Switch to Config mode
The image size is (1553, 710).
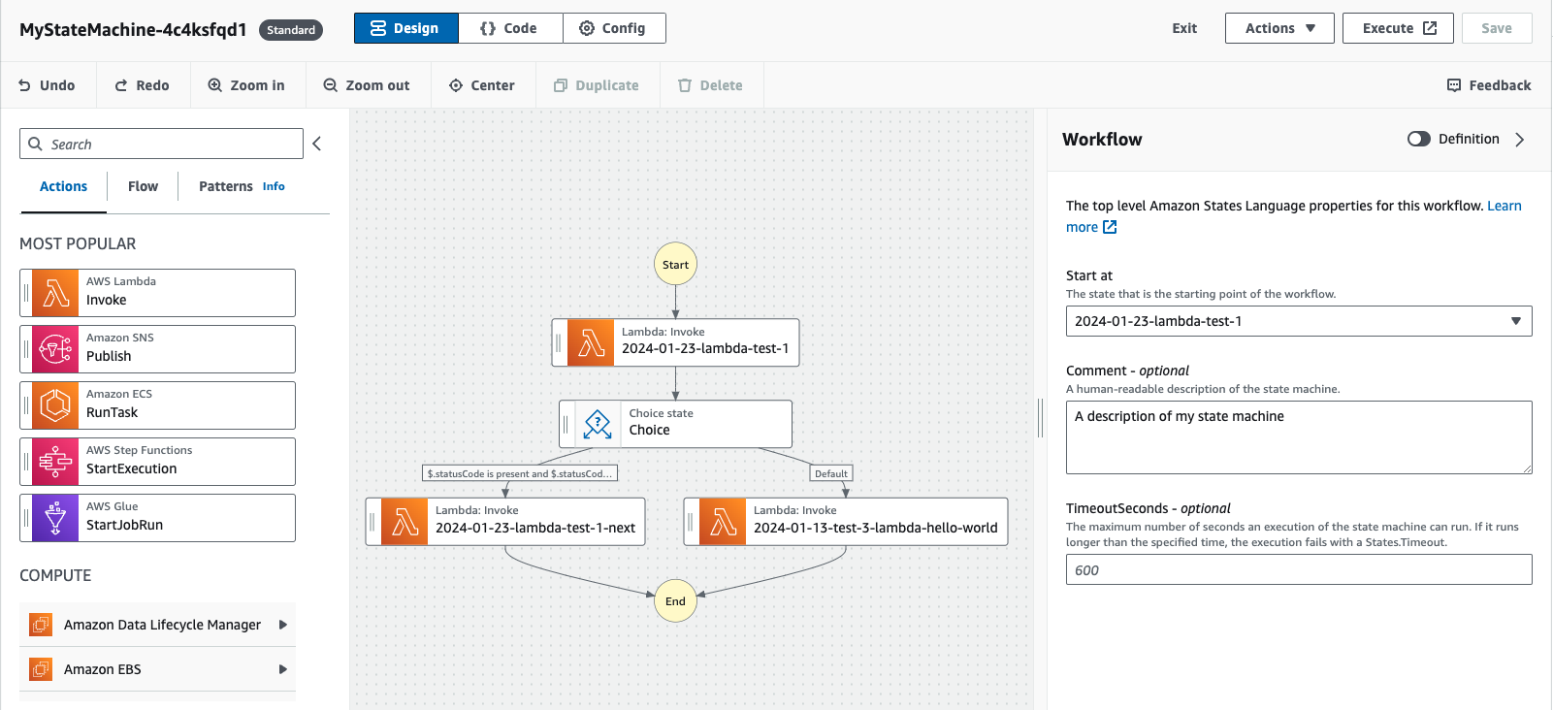coord(614,28)
